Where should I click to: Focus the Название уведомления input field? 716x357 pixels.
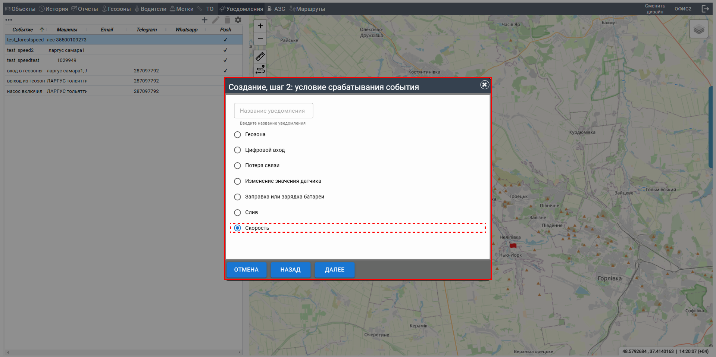coord(273,111)
